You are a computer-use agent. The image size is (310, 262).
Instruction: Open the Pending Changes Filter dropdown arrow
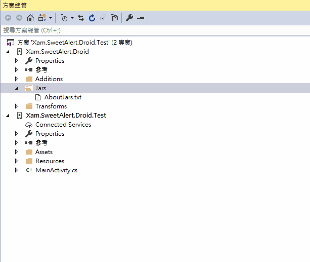[72, 18]
